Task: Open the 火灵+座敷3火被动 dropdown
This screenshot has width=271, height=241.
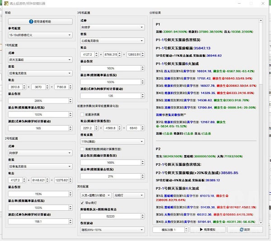Action: click(x=96, y=195)
